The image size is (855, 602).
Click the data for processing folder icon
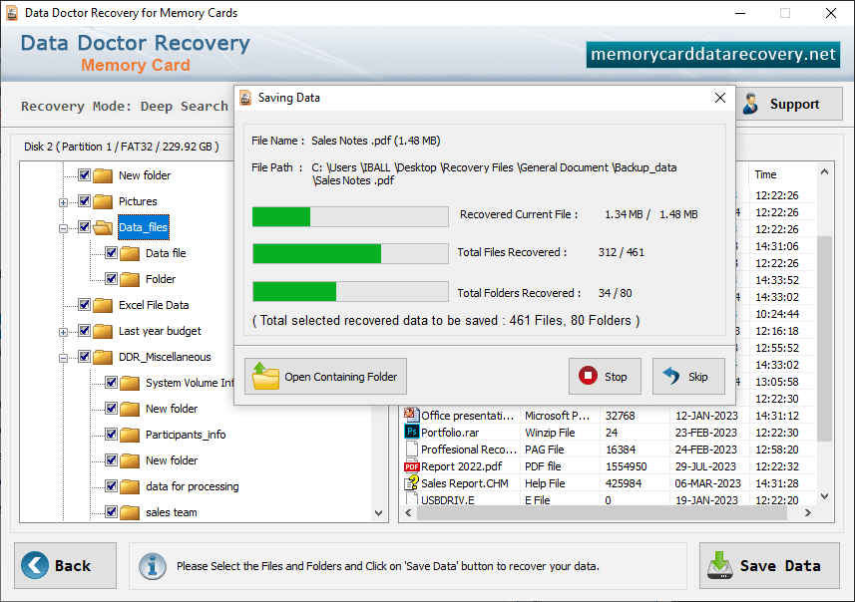point(130,486)
